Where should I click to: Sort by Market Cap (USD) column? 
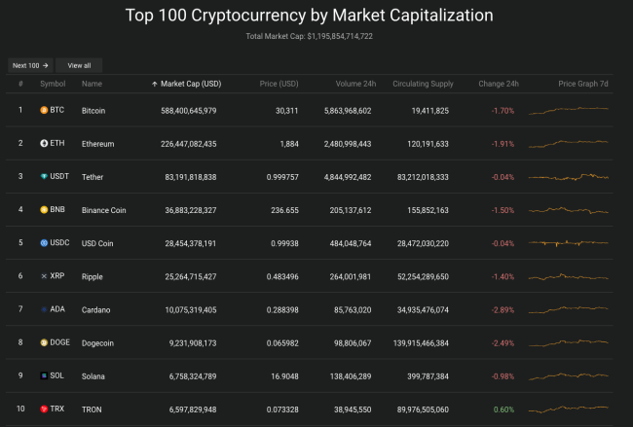click(189, 84)
